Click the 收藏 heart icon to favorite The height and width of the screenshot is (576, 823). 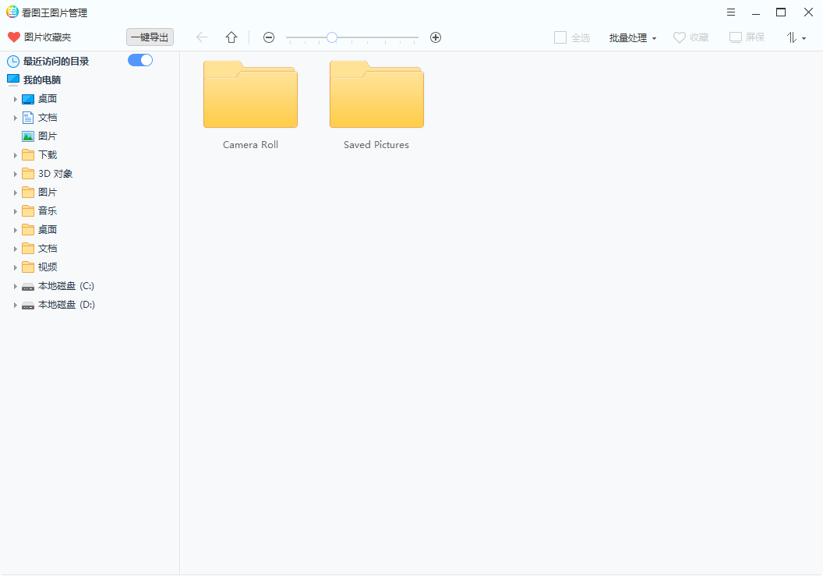tap(679, 37)
